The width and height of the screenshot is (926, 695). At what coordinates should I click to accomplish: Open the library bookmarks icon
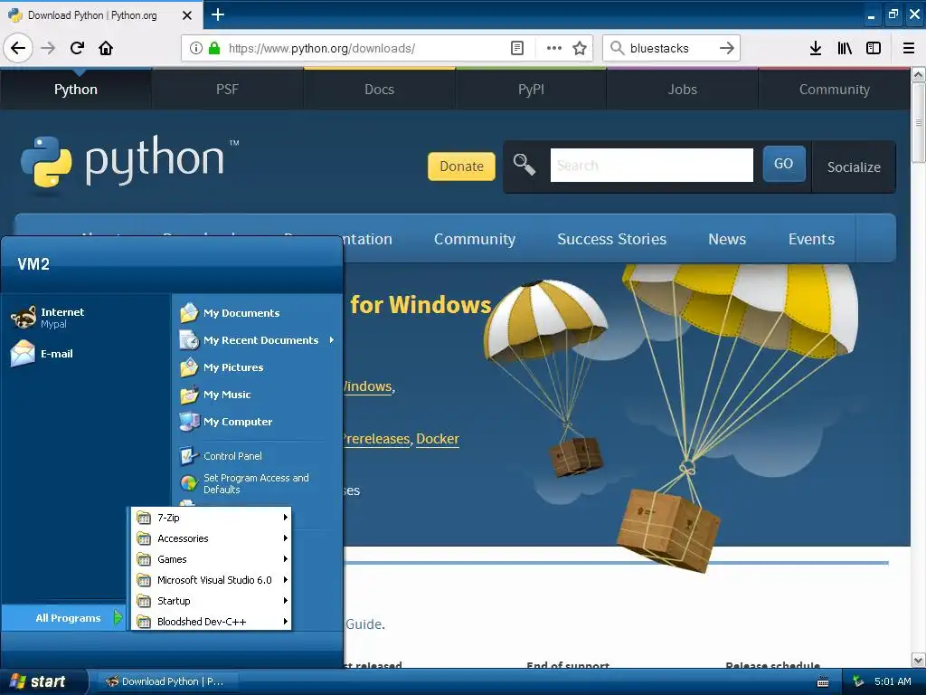845,48
